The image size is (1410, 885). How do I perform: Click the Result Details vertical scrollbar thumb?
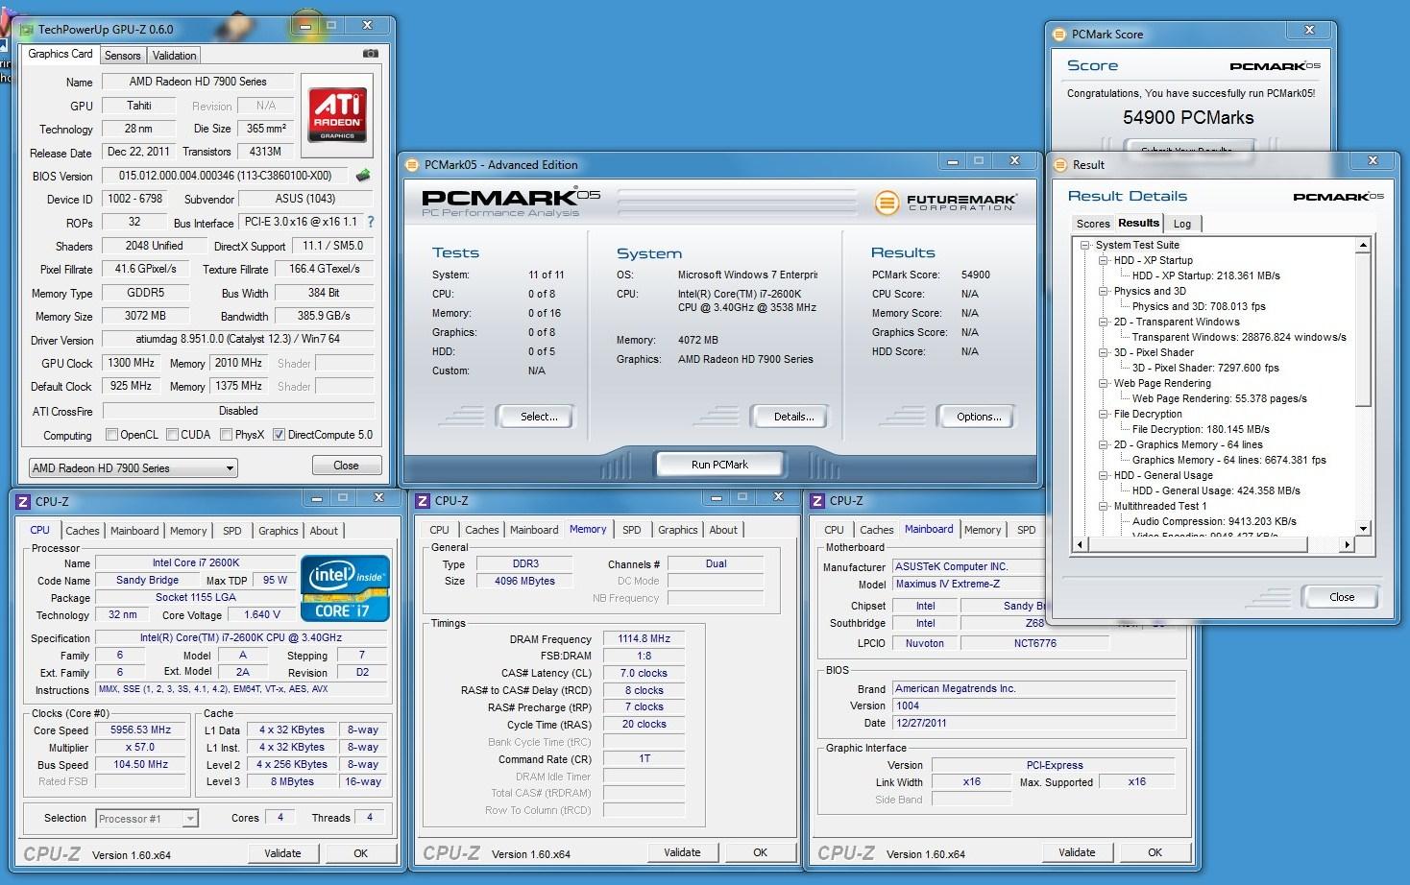(x=1363, y=329)
